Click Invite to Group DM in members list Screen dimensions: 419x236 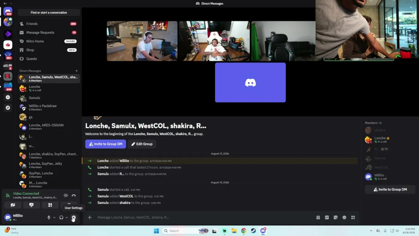pos(390,189)
